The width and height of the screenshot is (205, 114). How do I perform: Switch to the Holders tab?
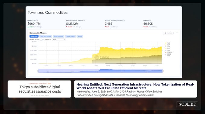[x=80, y=36]
